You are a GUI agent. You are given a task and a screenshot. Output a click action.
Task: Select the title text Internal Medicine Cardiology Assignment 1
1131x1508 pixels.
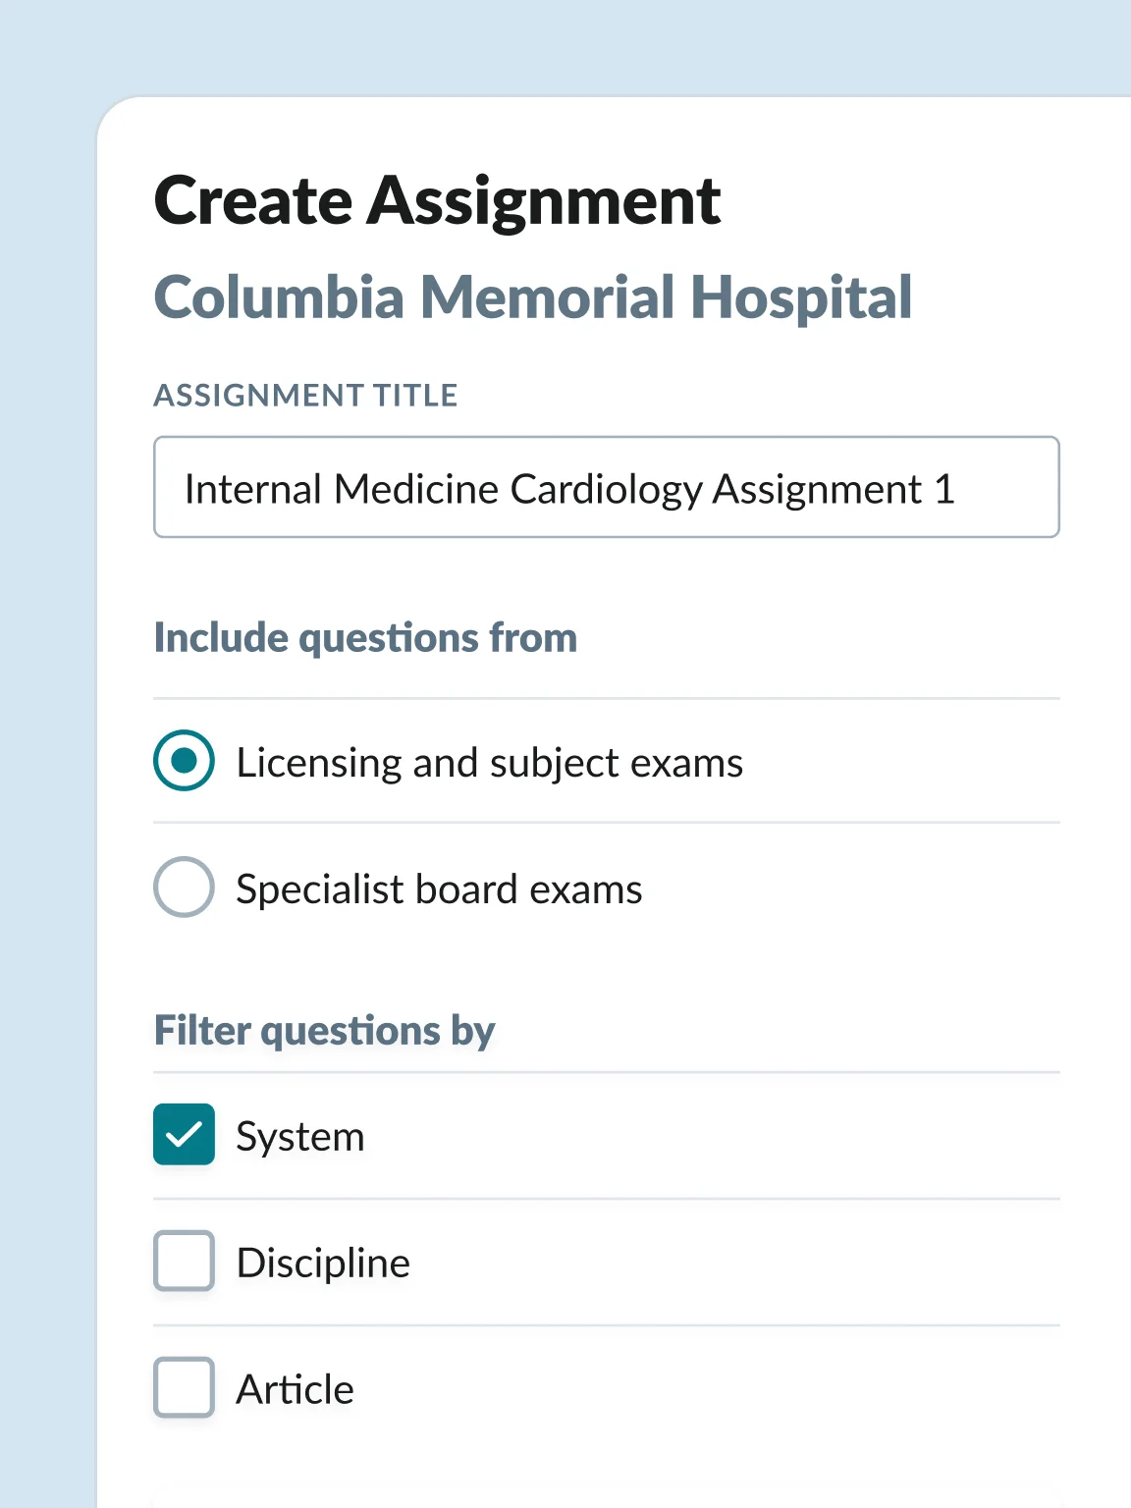(571, 486)
